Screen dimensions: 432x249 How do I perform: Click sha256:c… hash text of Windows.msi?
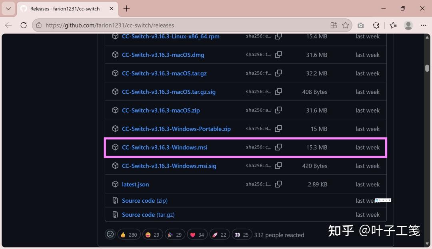point(258,147)
